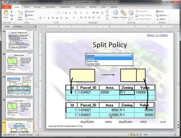Open PowerPoint Help question mark
The width and height of the screenshot is (181, 138).
[x=178, y=7]
